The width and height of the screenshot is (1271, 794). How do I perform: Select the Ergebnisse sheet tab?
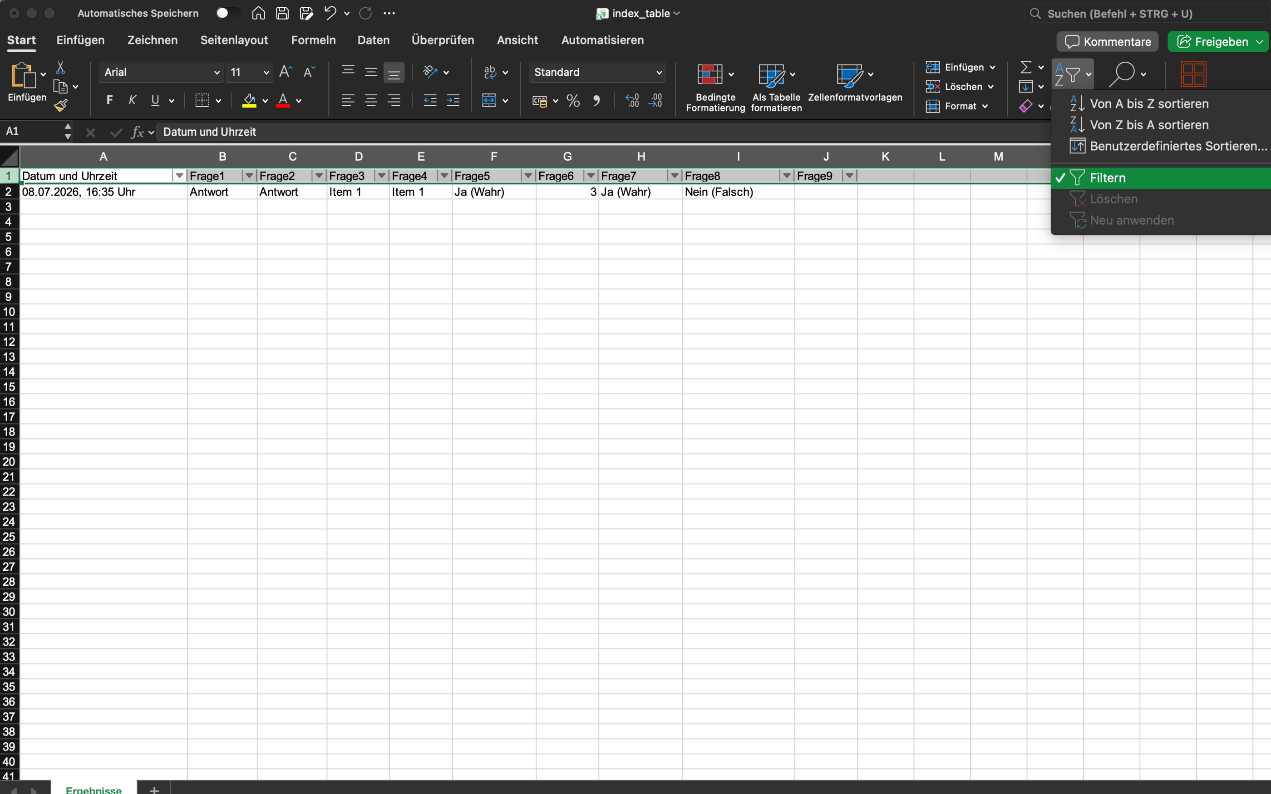tap(94, 789)
